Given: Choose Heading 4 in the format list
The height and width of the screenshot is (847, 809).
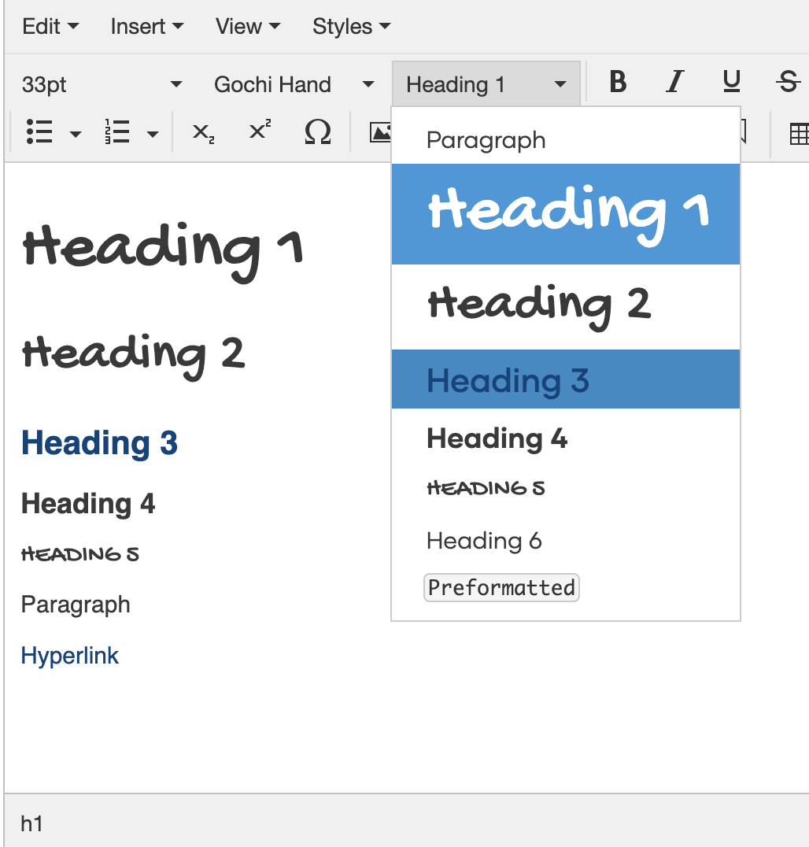Looking at the screenshot, I should click(x=566, y=438).
